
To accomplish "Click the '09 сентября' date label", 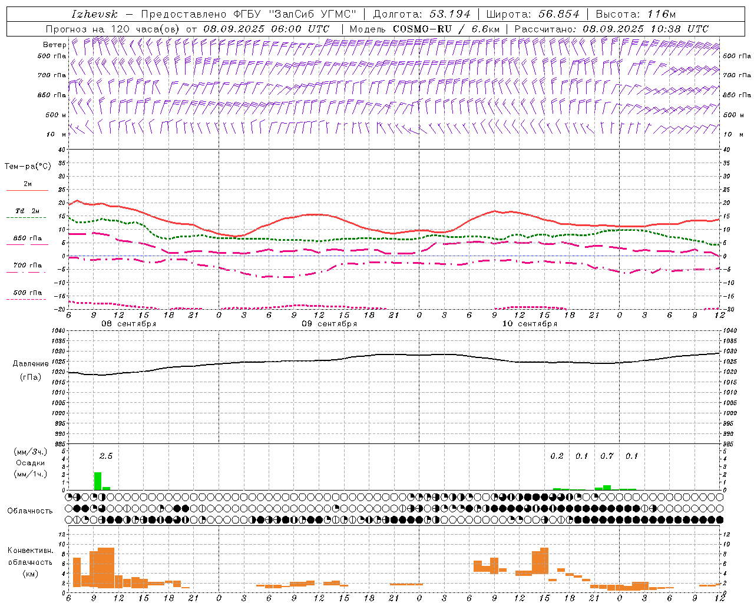I will pyautogui.click(x=329, y=324).
